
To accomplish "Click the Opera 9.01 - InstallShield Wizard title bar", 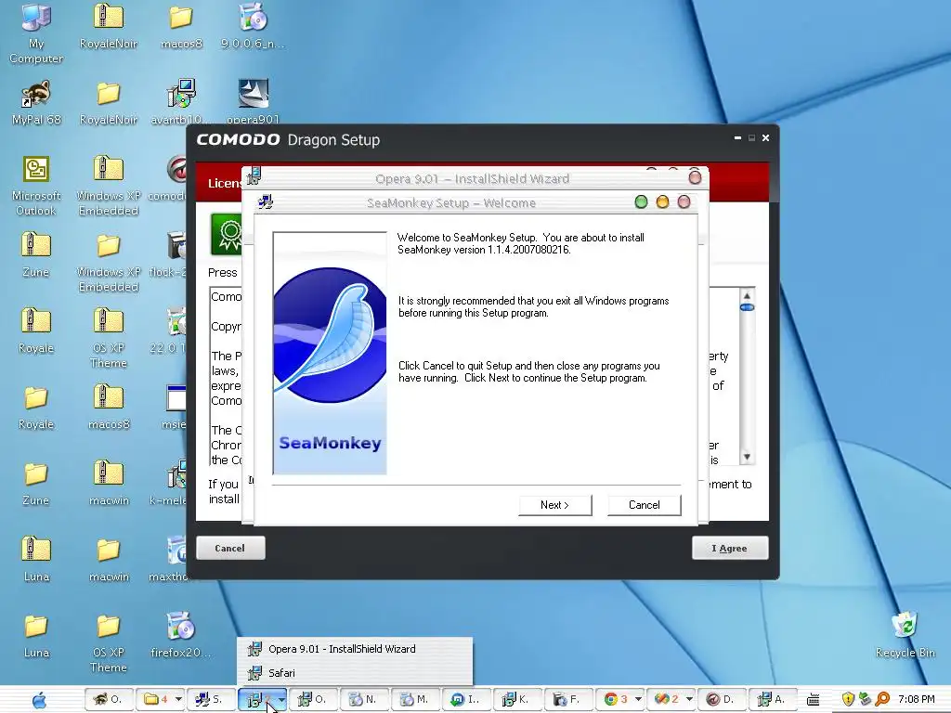I will [x=472, y=179].
